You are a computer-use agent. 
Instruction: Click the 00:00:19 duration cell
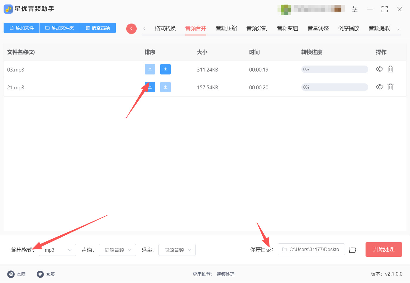pyautogui.click(x=259, y=70)
